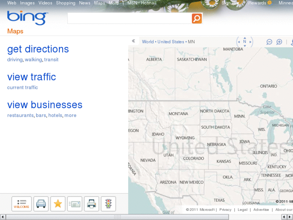Show more business categories
293x220 pixels.
click(71, 115)
